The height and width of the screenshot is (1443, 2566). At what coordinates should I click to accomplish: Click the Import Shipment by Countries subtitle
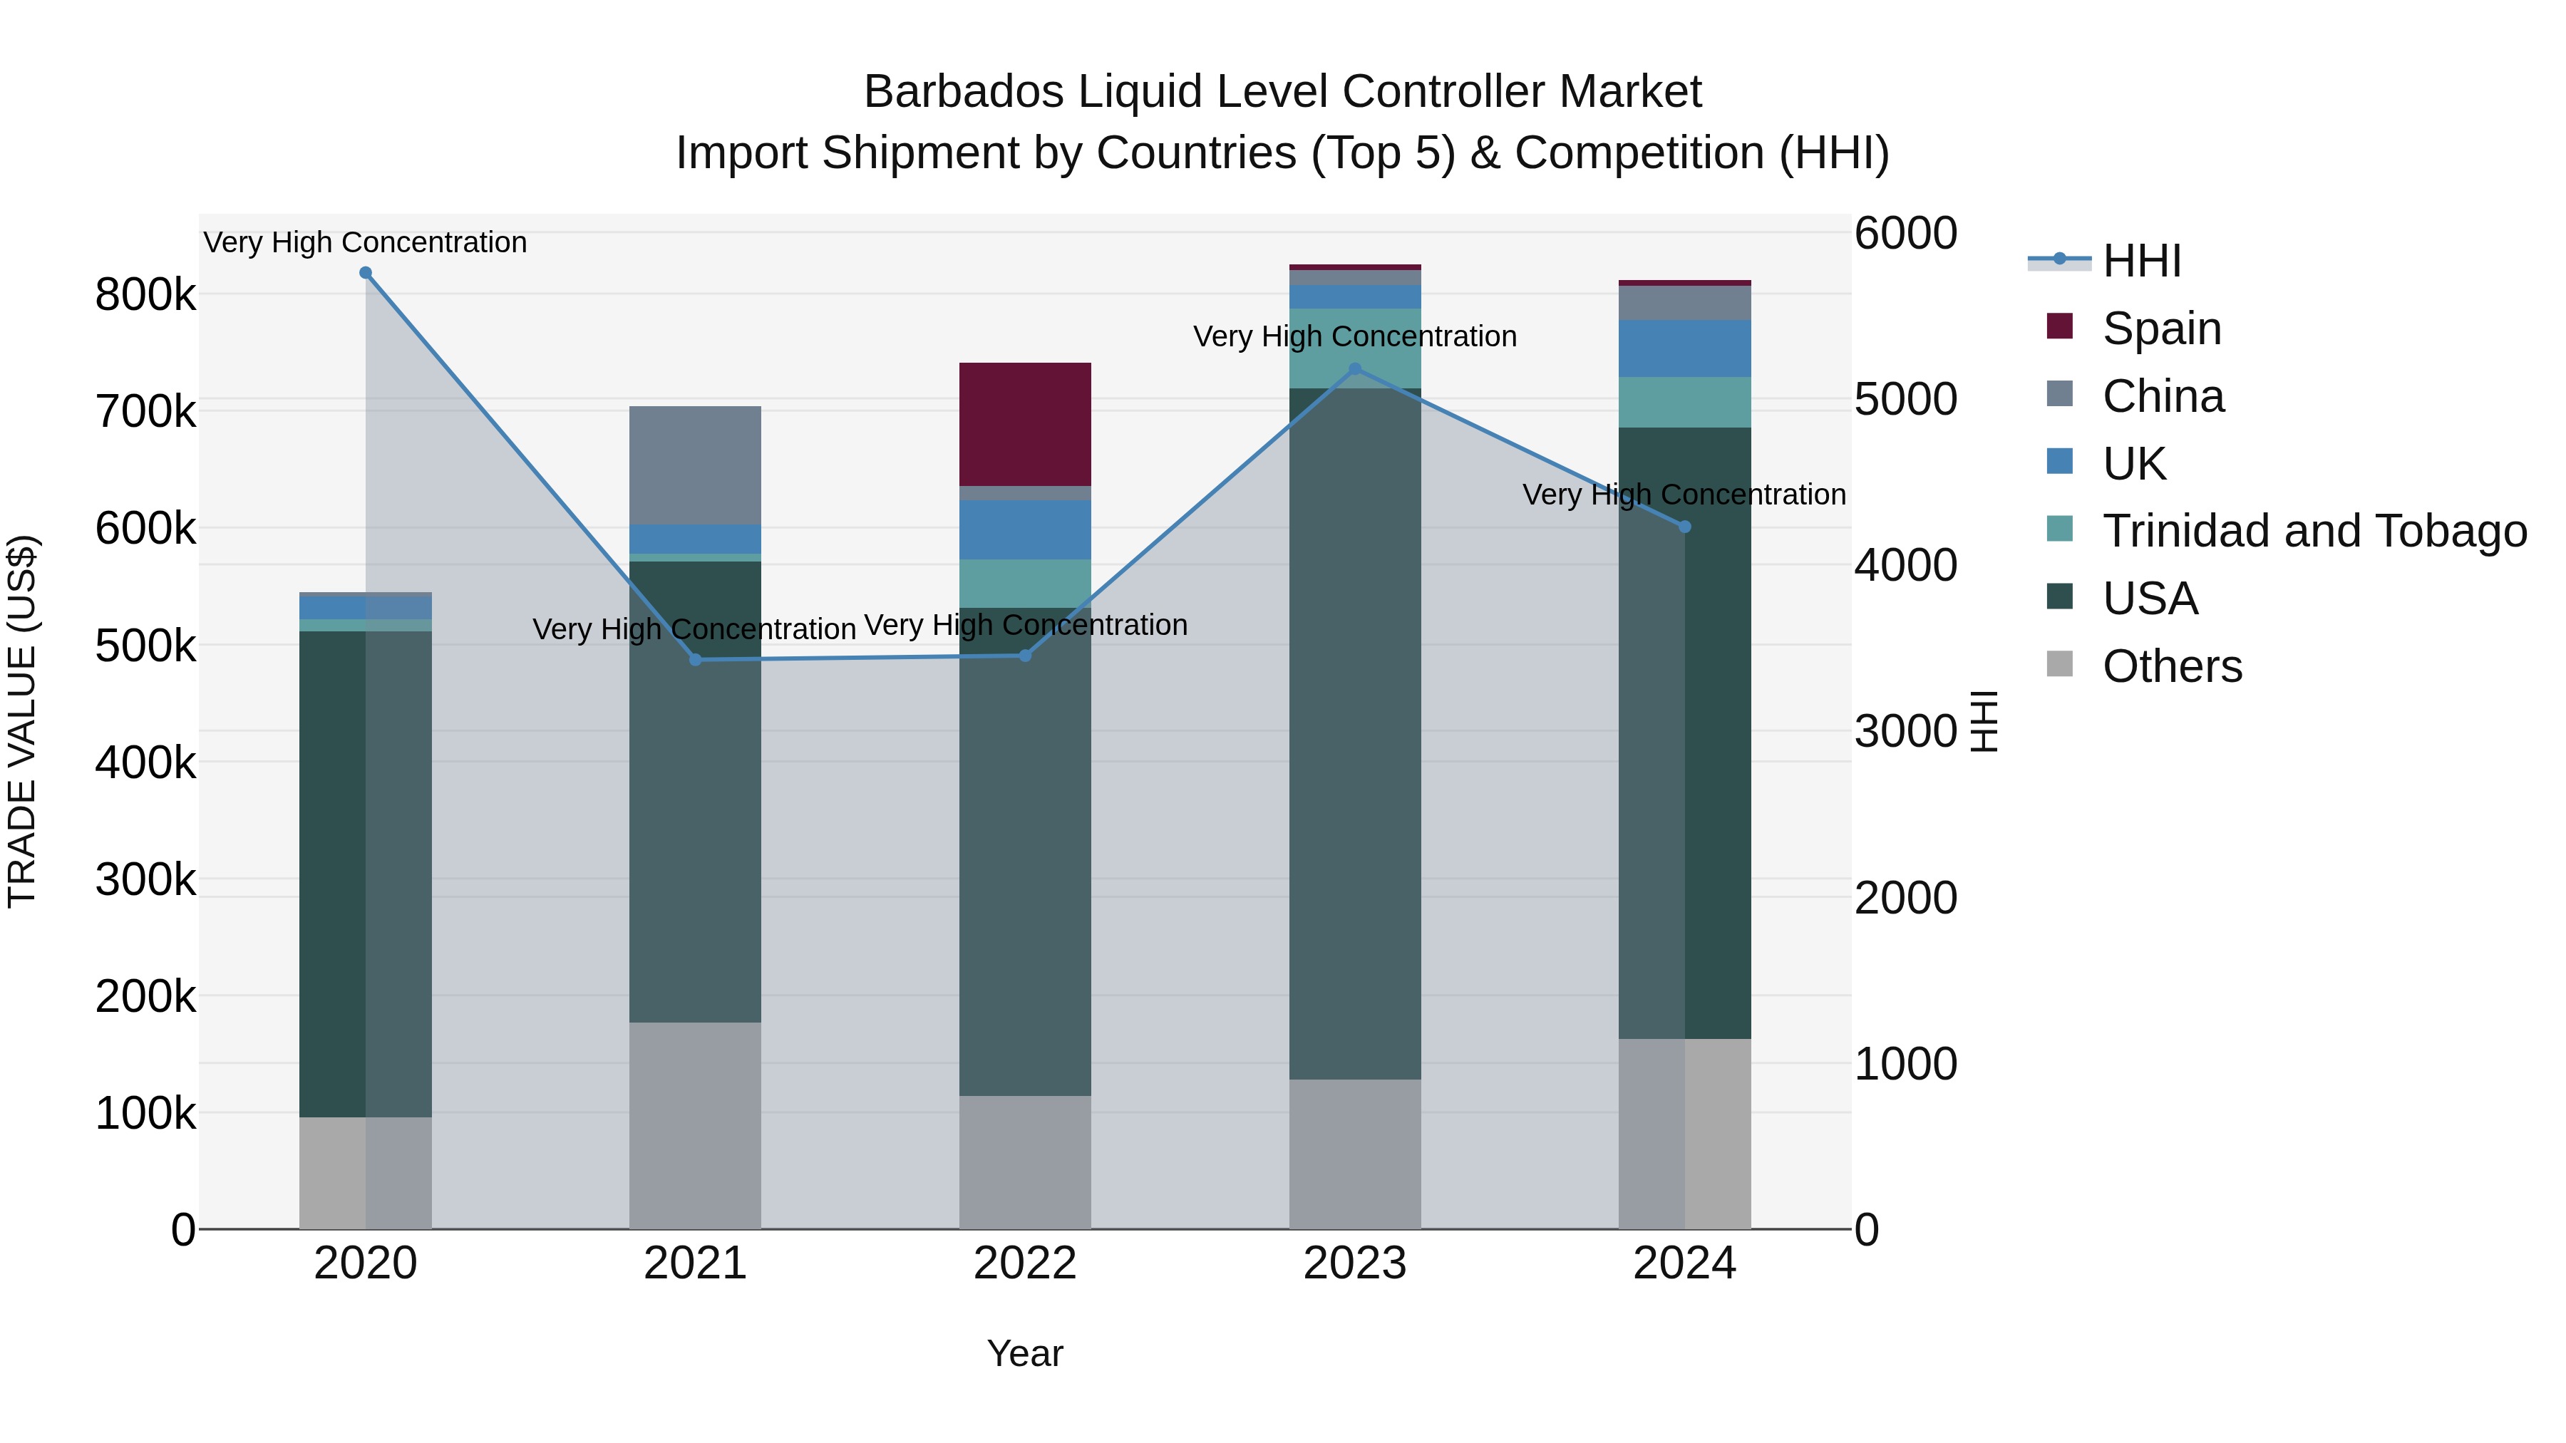1283,153
